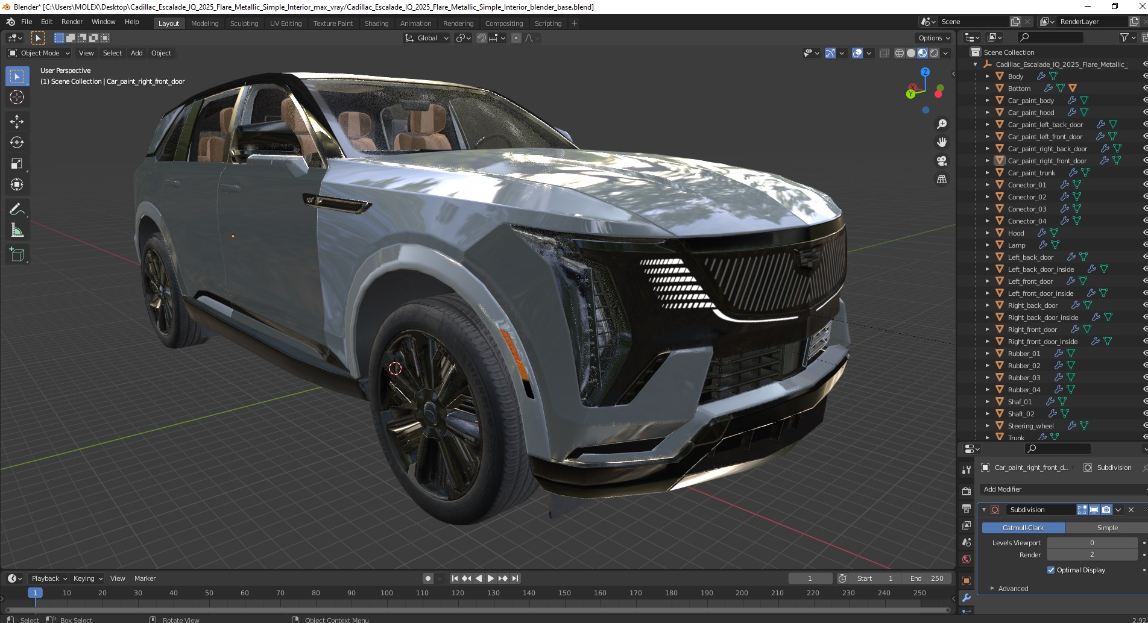Select the Annotate tool
The image size is (1148, 623).
(x=17, y=210)
